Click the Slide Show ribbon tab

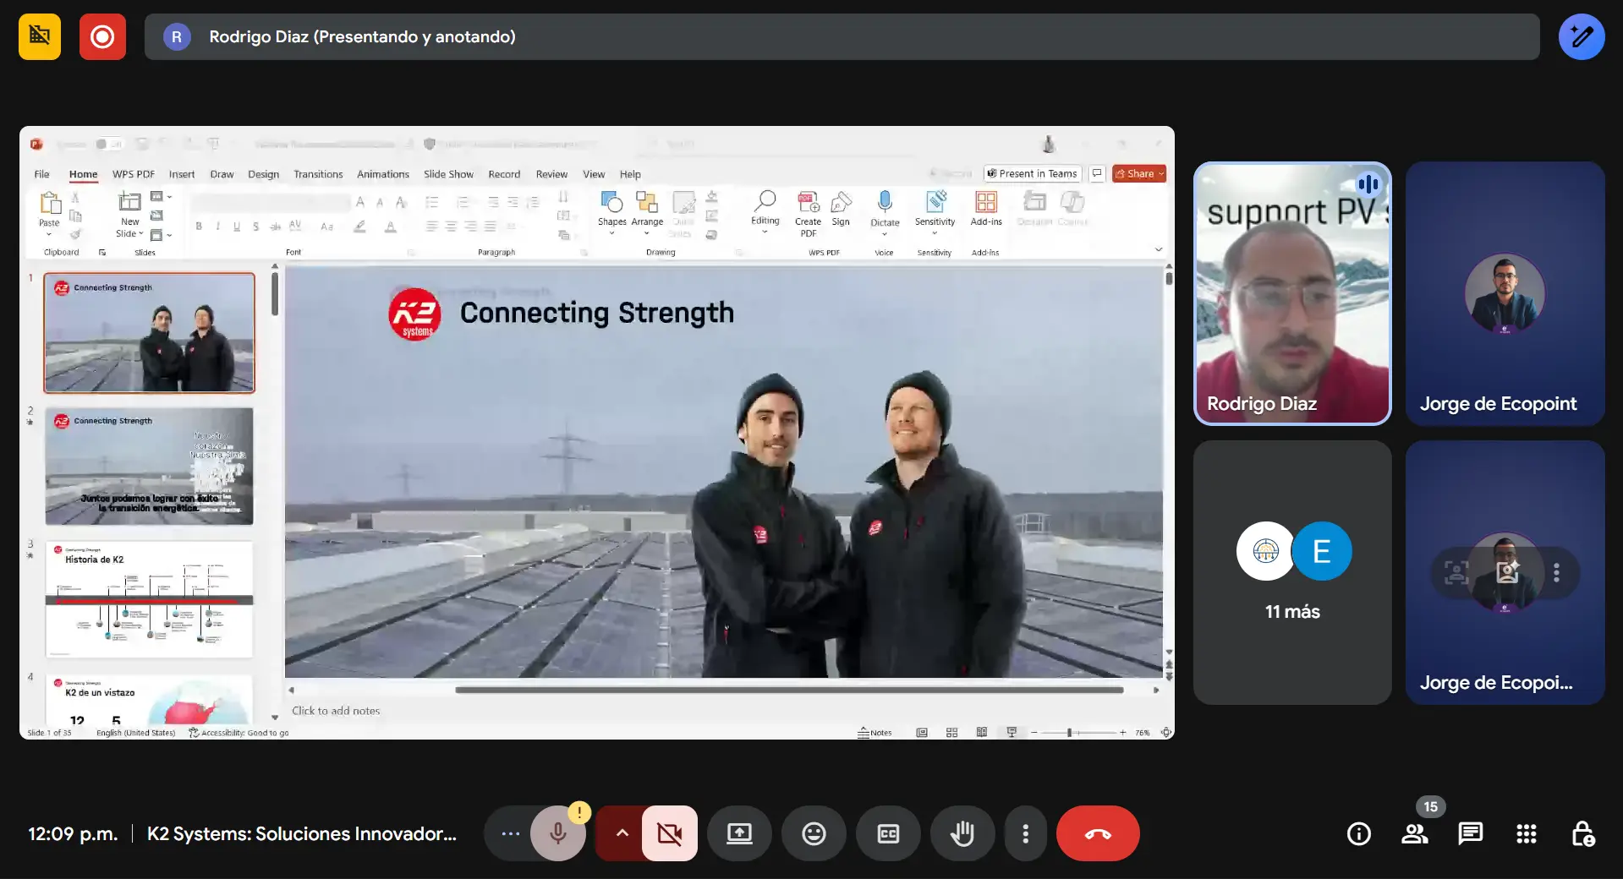(448, 174)
